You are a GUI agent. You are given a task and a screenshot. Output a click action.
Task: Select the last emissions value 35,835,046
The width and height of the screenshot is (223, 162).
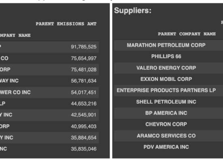coord(84,149)
